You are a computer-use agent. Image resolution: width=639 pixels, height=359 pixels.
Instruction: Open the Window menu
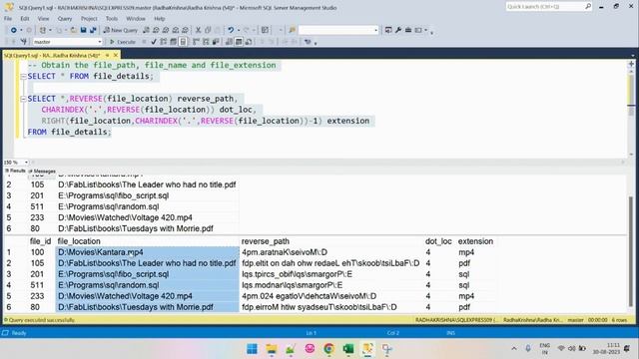pos(136,19)
